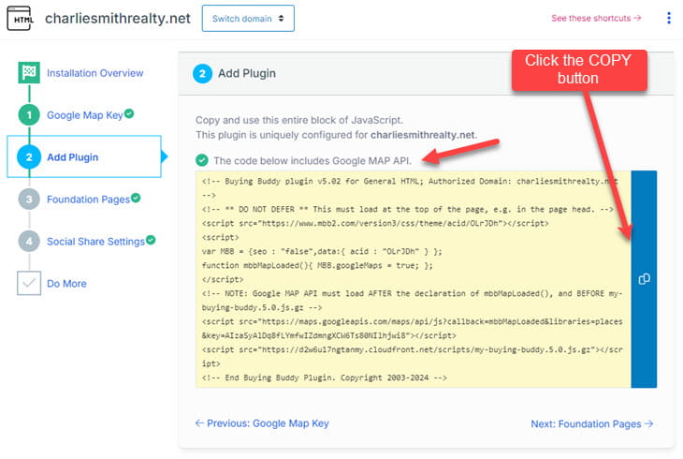This screenshot has height=459, width=683.
Task: Go to Previous: Google Map Key
Action: pos(262,423)
